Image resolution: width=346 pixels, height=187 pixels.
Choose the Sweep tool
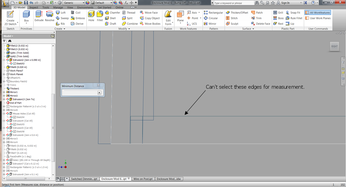pos(62,18)
